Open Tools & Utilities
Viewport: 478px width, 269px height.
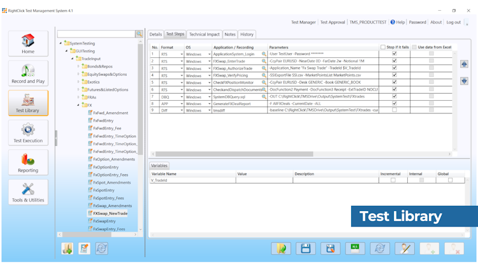click(x=28, y=192)
